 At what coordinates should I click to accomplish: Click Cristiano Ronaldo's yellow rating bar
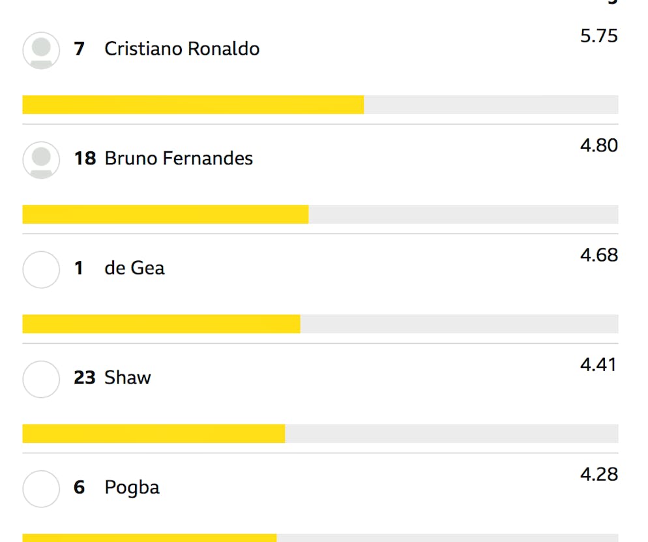(x=193, y=104)
